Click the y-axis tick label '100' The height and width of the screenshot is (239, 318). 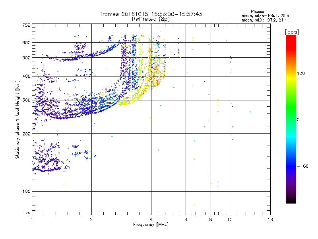(26, 192)
